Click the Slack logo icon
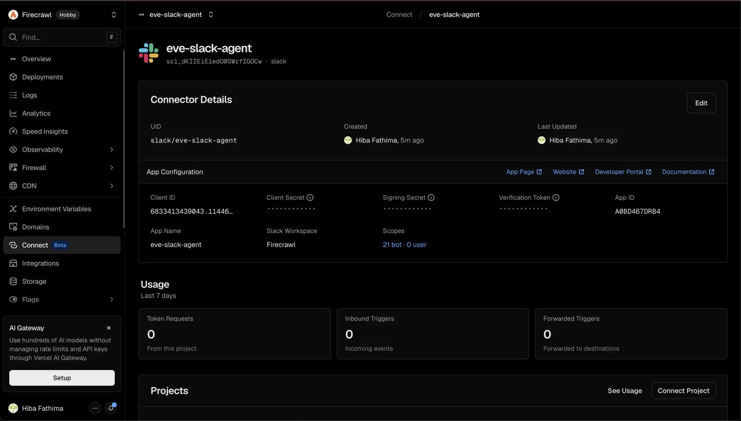This screenshot has width=741, height=421. [149, 53]
